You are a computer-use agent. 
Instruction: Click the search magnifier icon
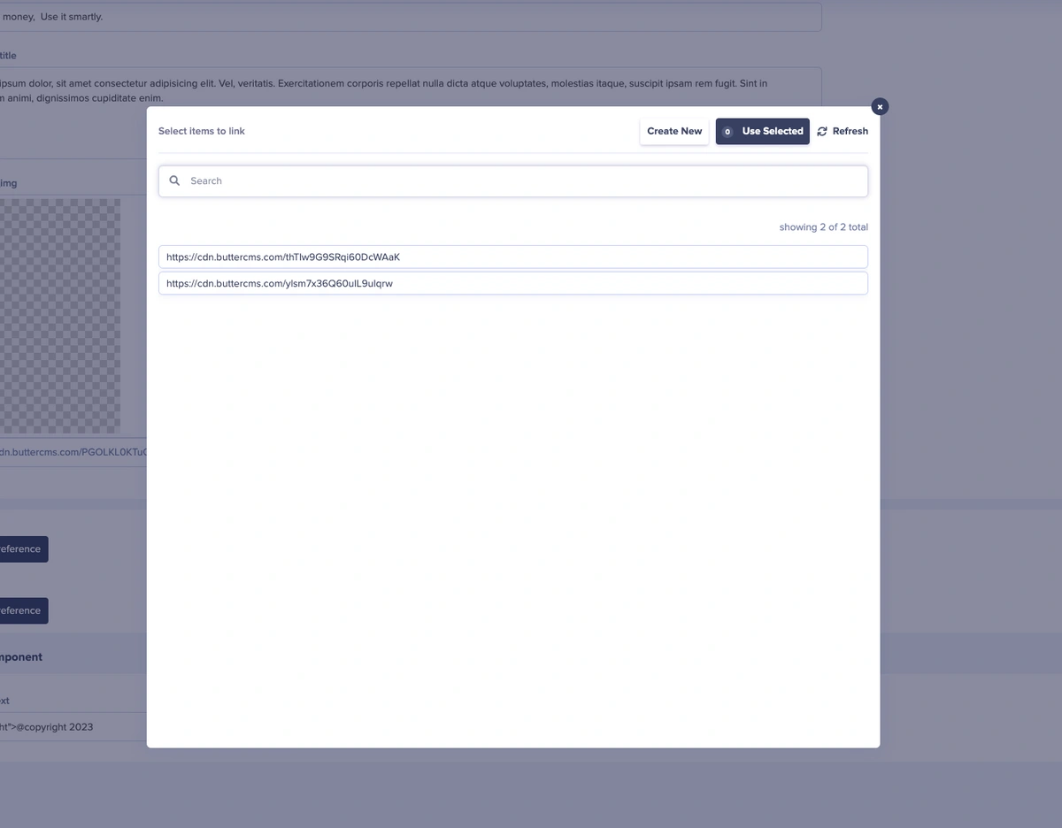click(x=174, y=180)
